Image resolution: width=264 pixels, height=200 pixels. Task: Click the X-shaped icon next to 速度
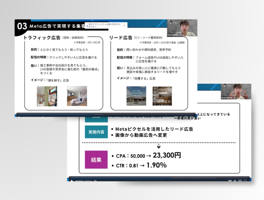(x=235, y=181)
